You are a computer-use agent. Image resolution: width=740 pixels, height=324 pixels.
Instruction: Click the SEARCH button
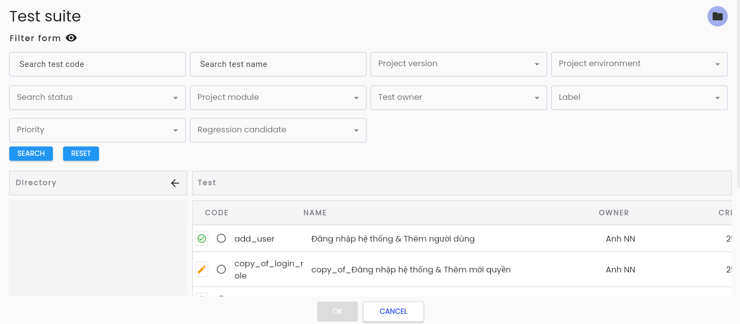pyautogui.click(x=31, y=153)
